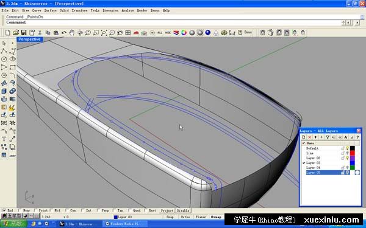This screenshot has height=228, width=366.
Task: Save the model using the floppy disk icon
Action: [24, 33]
